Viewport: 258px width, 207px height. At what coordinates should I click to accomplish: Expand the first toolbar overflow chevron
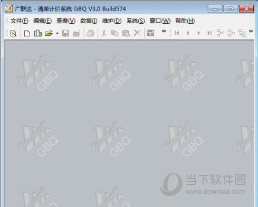coord(164,31)
